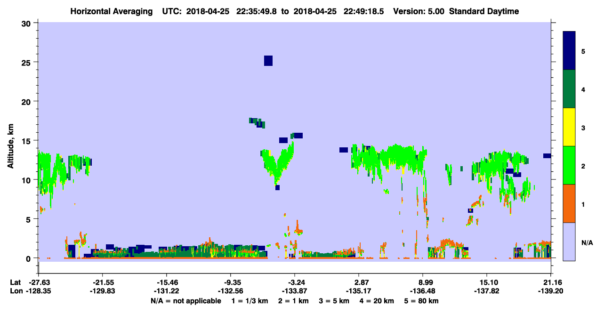This screenshot has width=612, height=314.
Task: Click longitude value -133.87
Action: pos(295,291)
